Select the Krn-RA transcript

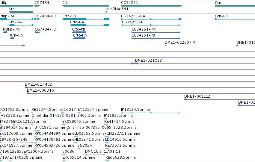[x=21, y=25]
